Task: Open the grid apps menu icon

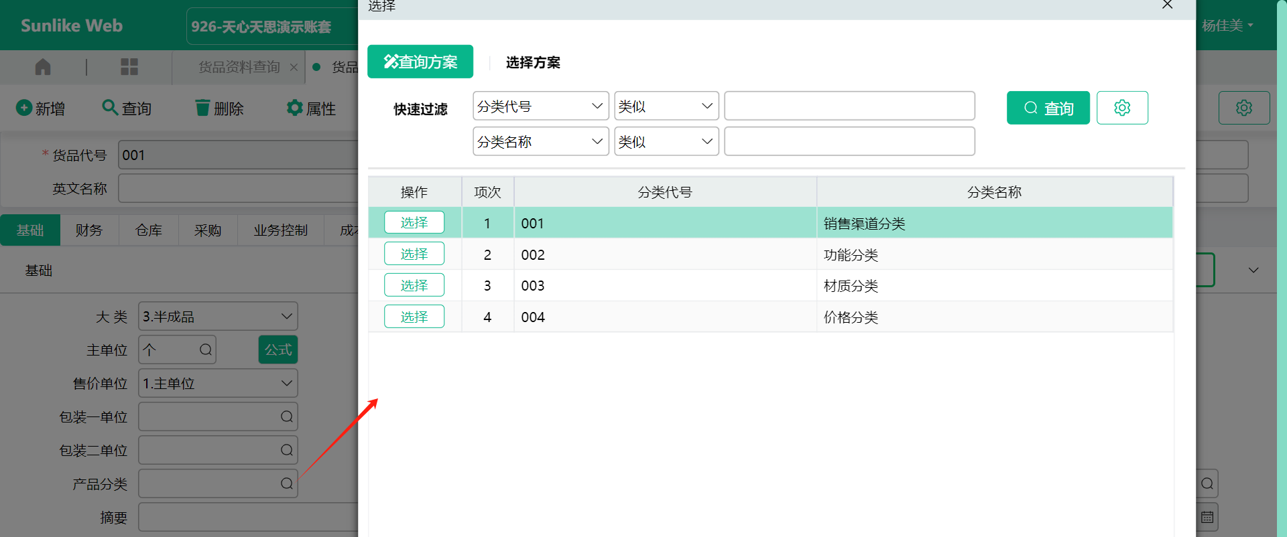Action: [x=129, y=67]
